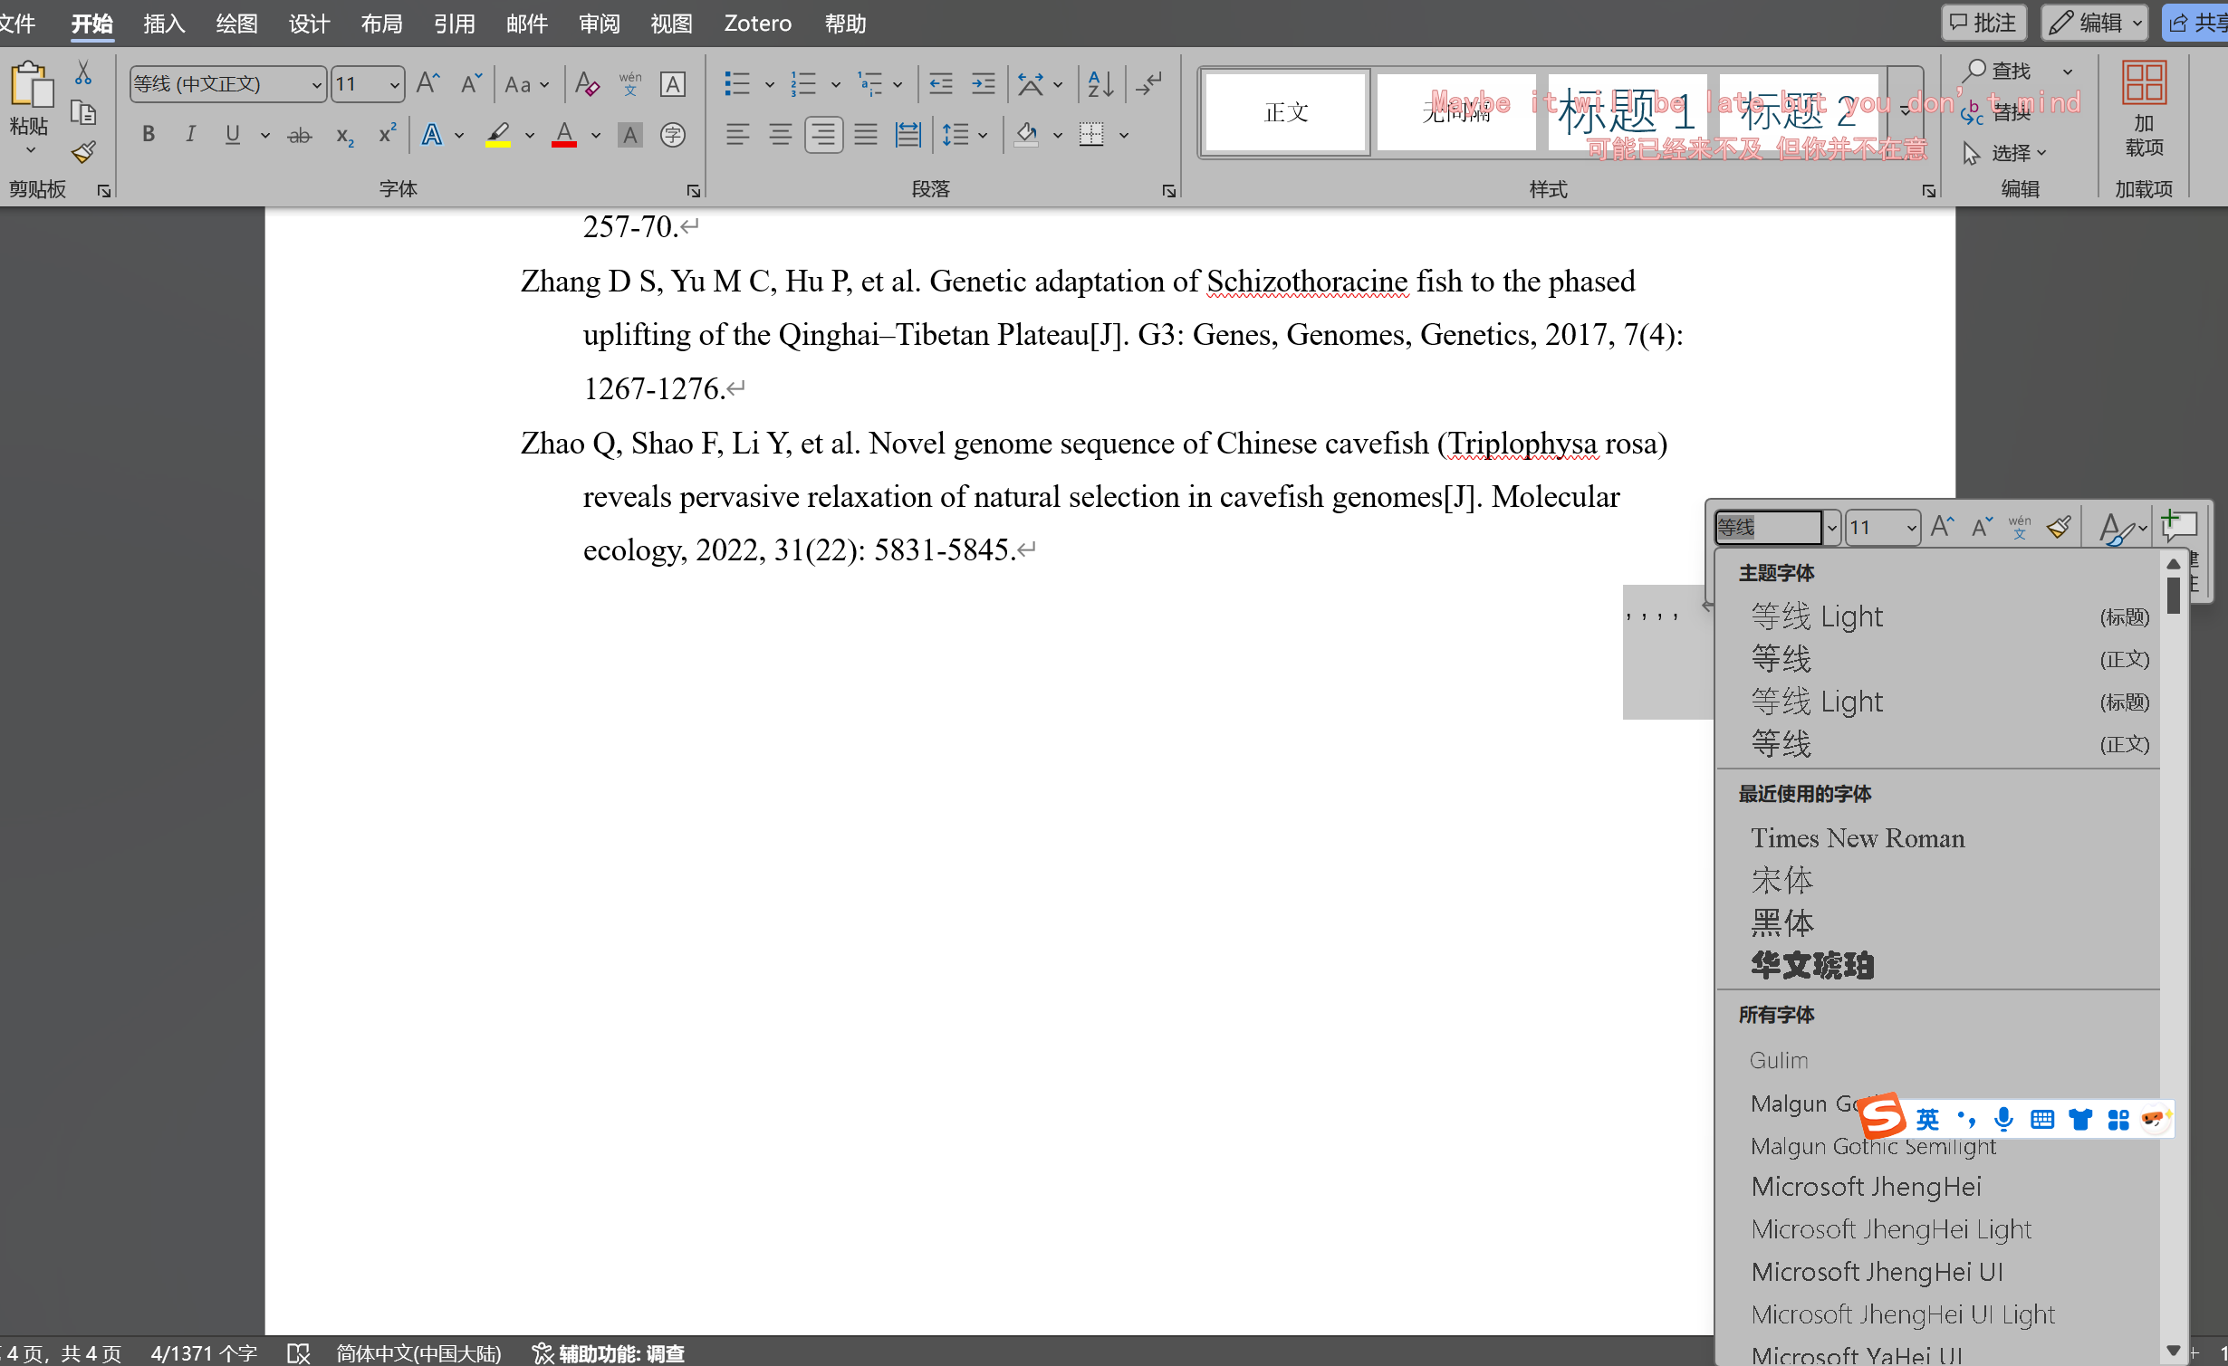The width and height of the screenshot is (2228, 1366).
Task: Click the Sogou microphone voice input icon
Action: coord(2003,1120)
